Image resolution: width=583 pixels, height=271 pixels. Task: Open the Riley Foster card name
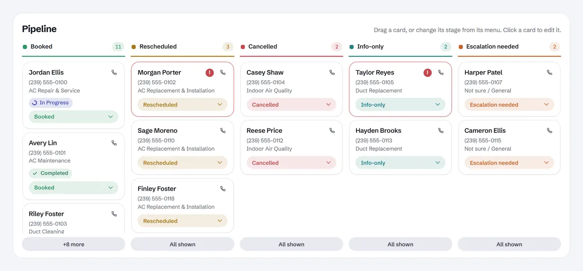[x=46, y=214]
